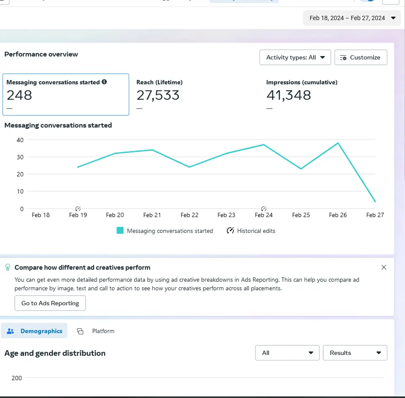Click the Historical edits legend icon

point(230,231)
